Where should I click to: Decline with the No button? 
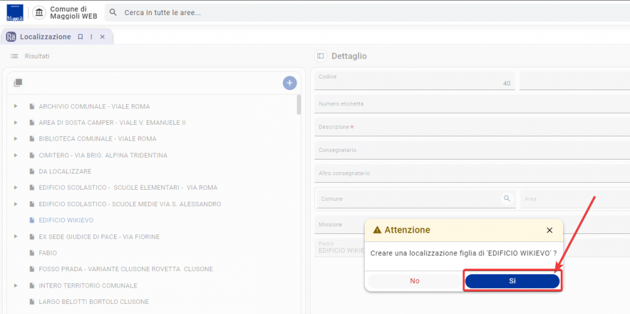(x=415, y=281)
